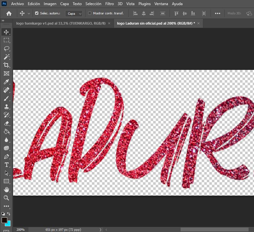Enable Mostrar contr. transf. checkbox

(90, 13)
